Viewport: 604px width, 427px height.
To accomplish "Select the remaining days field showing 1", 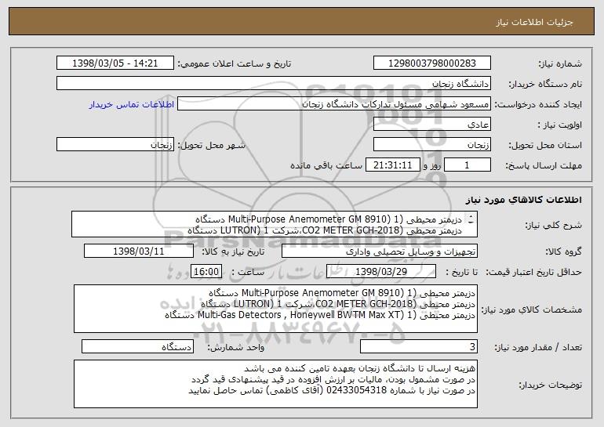I will (468, 165).
